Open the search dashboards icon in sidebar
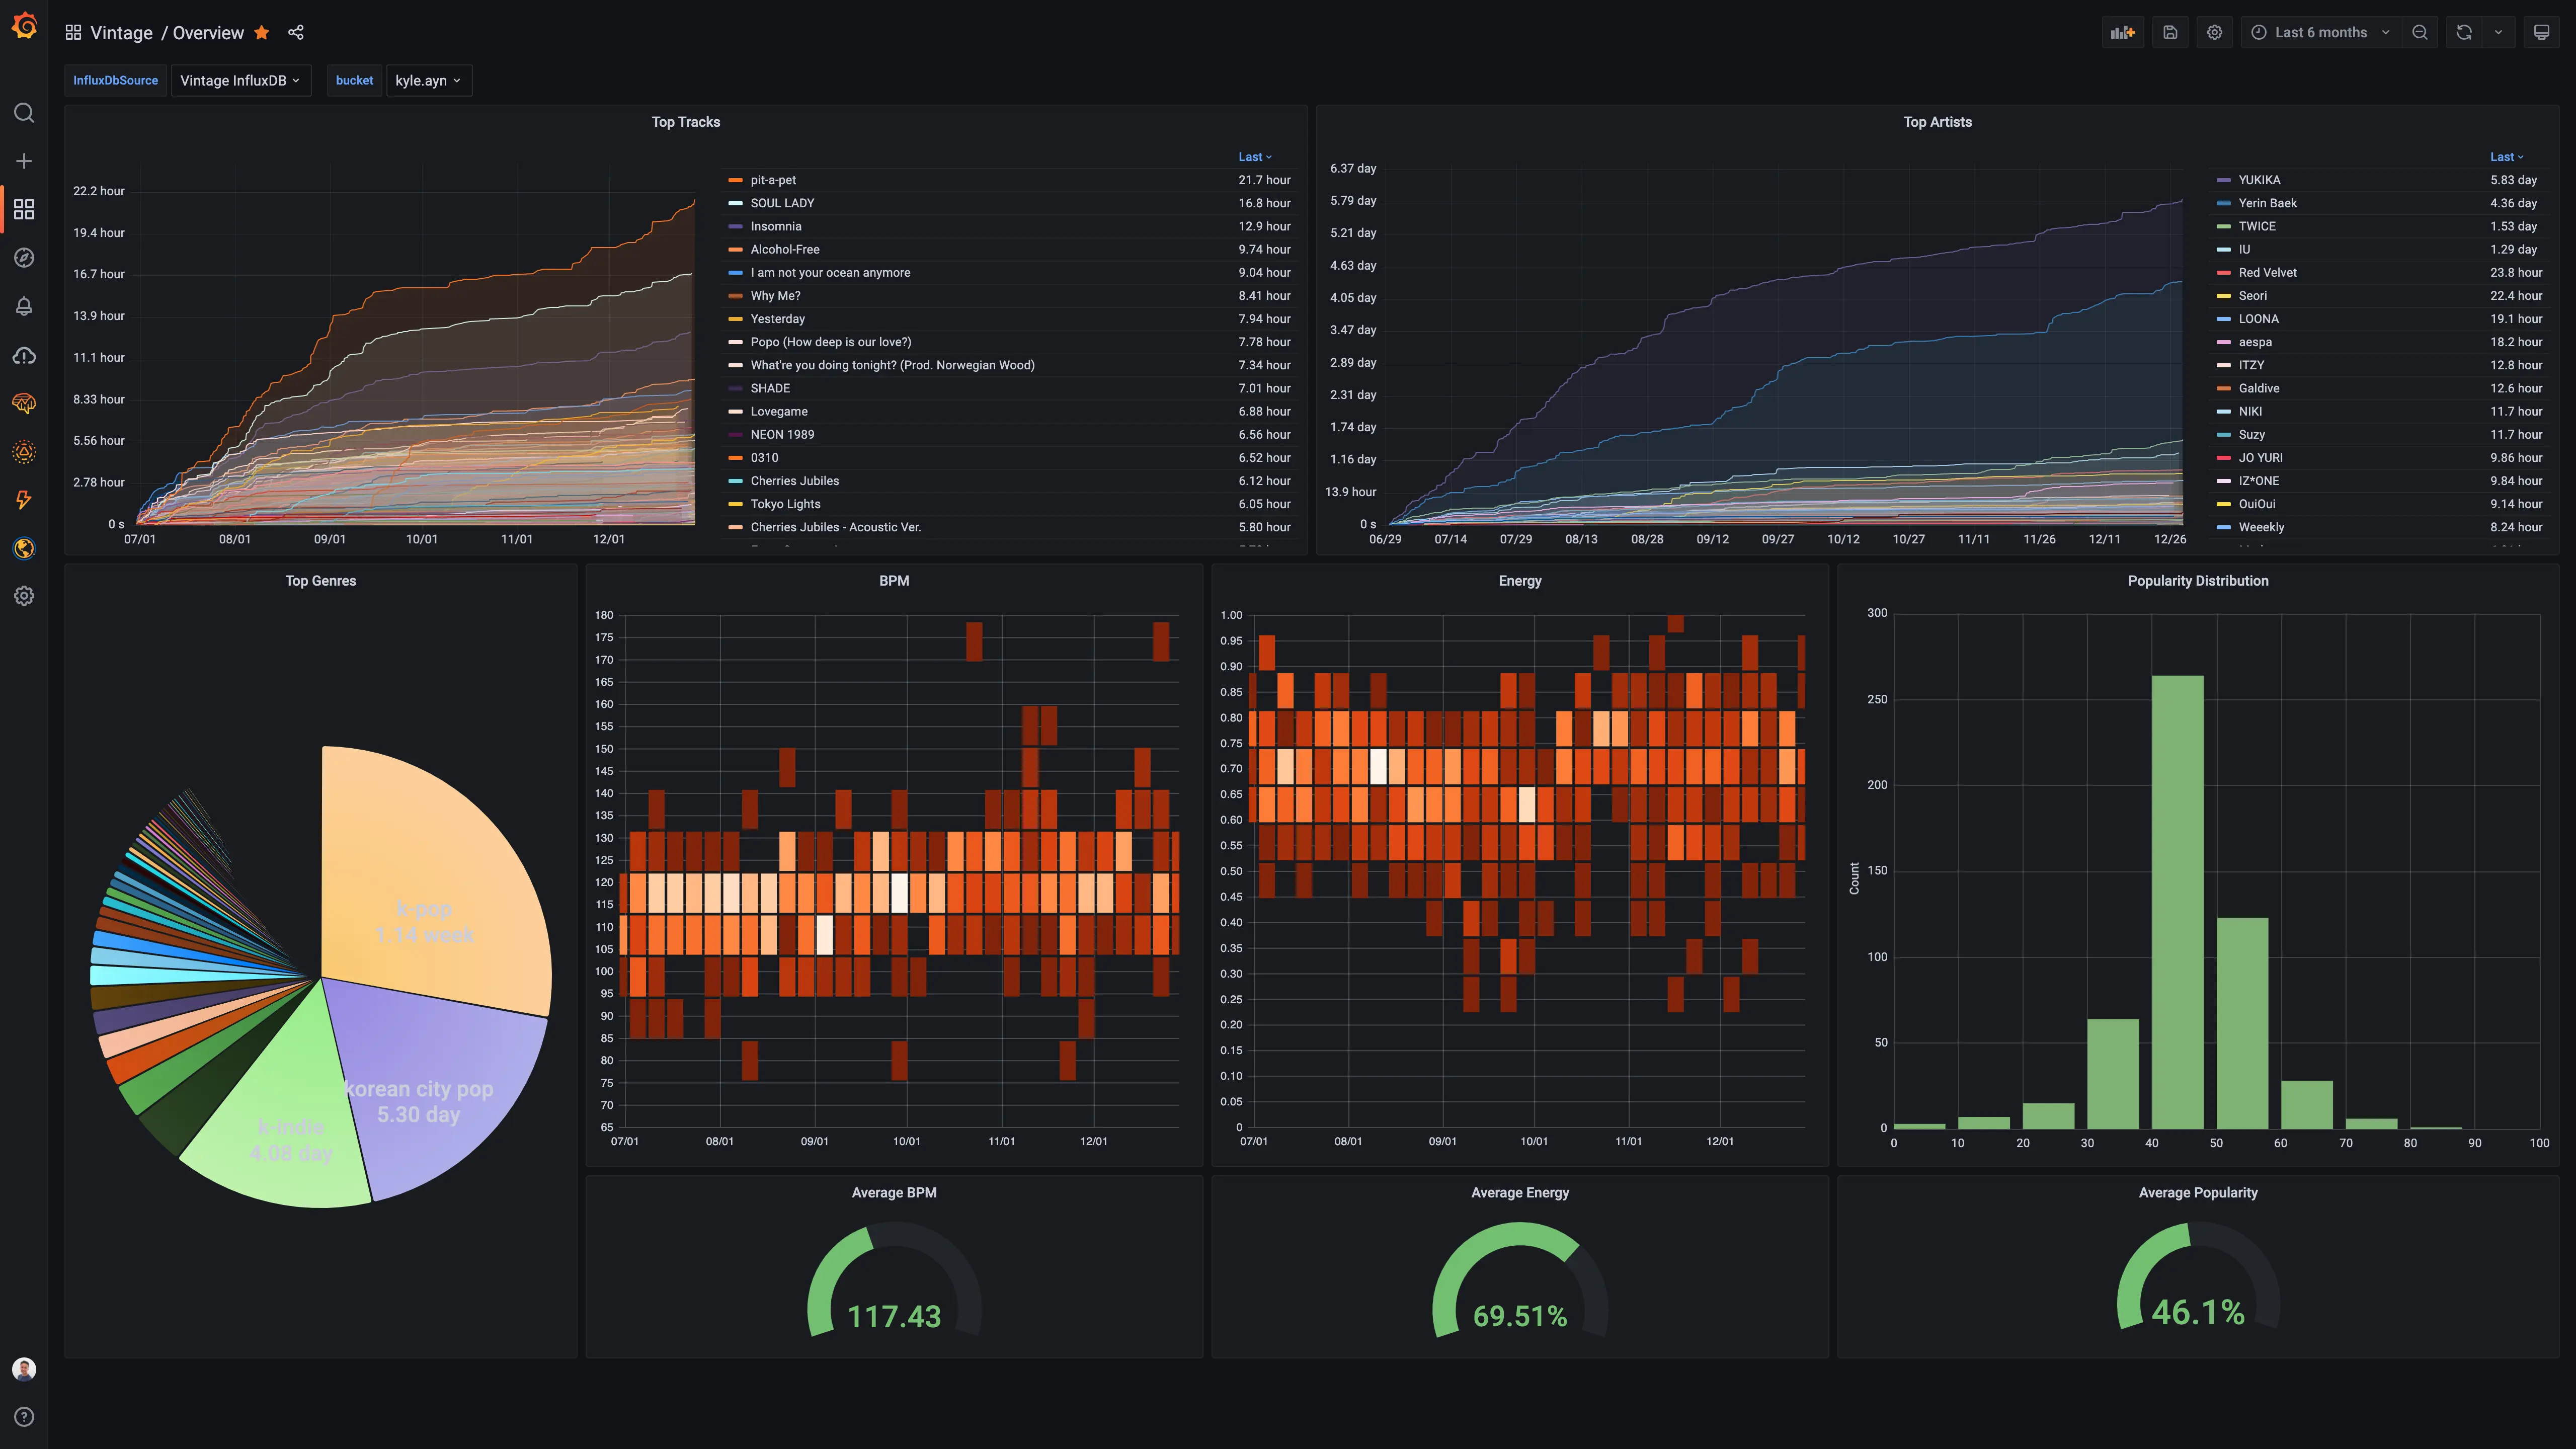This screenshot has width=2576, height=1449. 24,113
